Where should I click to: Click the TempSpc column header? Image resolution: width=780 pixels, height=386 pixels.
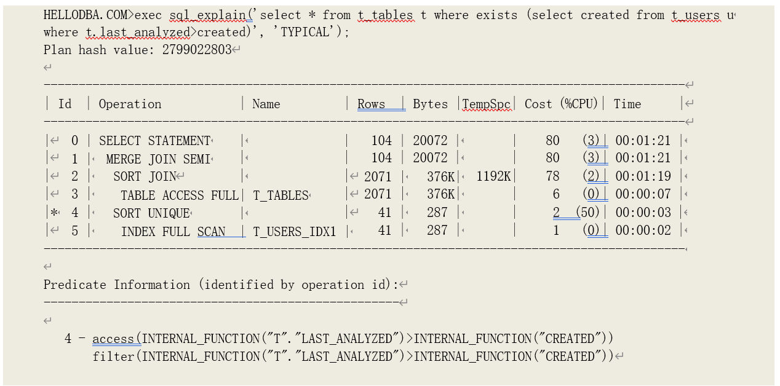(487, 104)
